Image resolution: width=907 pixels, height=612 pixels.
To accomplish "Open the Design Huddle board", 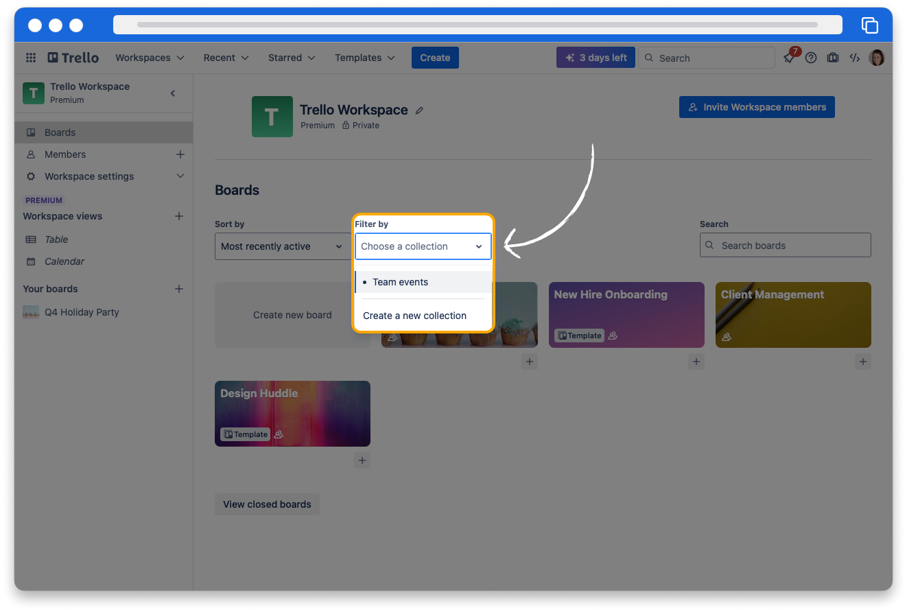I will 292,414.
